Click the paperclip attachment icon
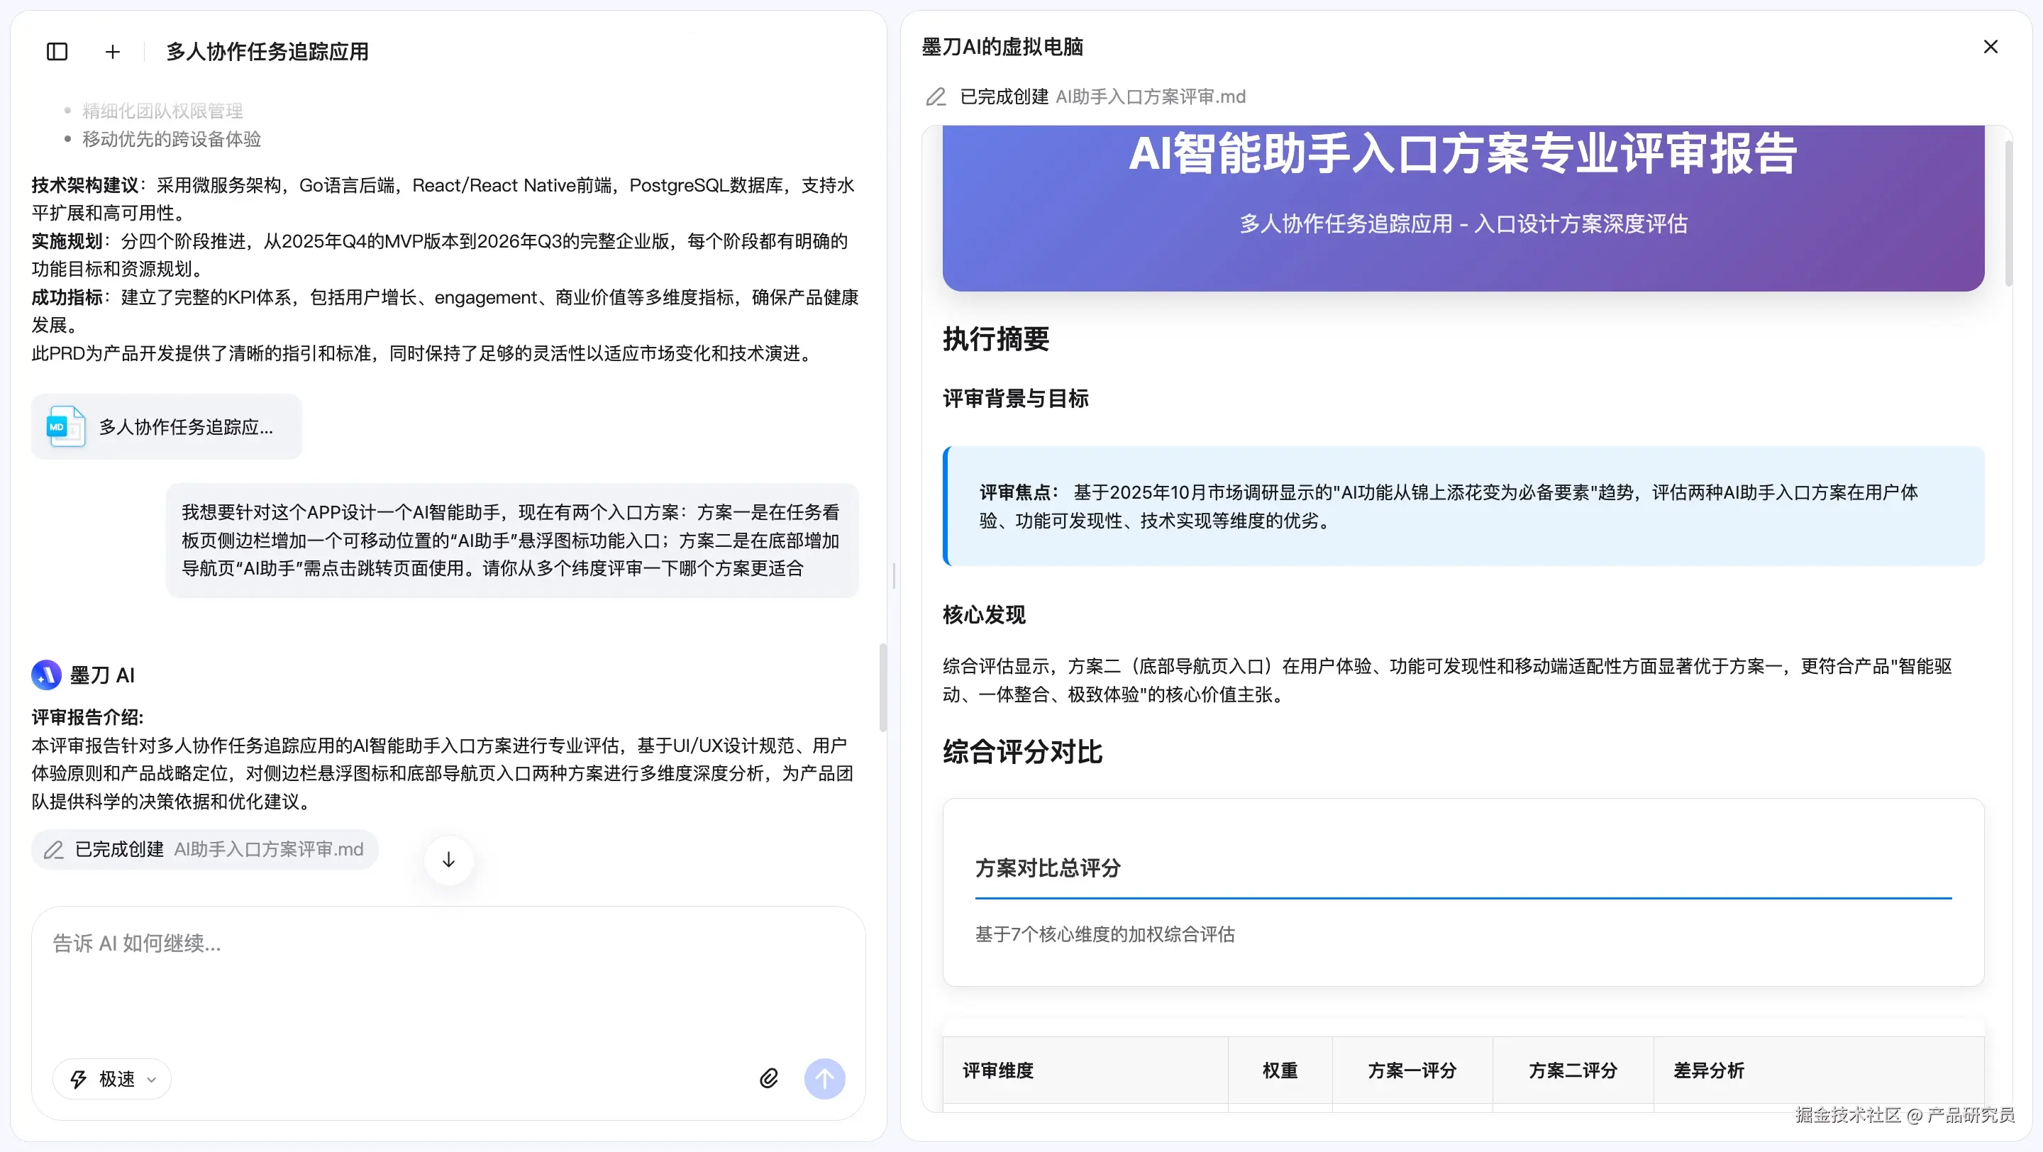 [768, 1078]
